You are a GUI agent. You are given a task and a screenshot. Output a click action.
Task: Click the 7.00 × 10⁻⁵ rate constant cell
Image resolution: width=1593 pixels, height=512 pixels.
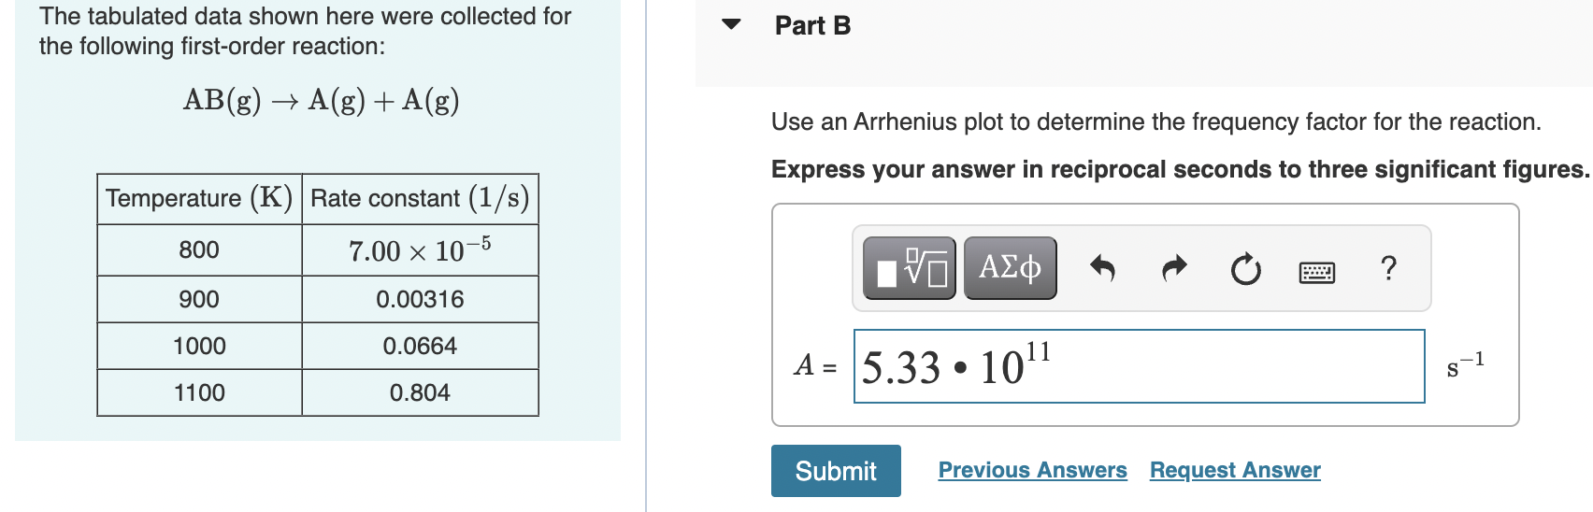[x=420, y=249]
